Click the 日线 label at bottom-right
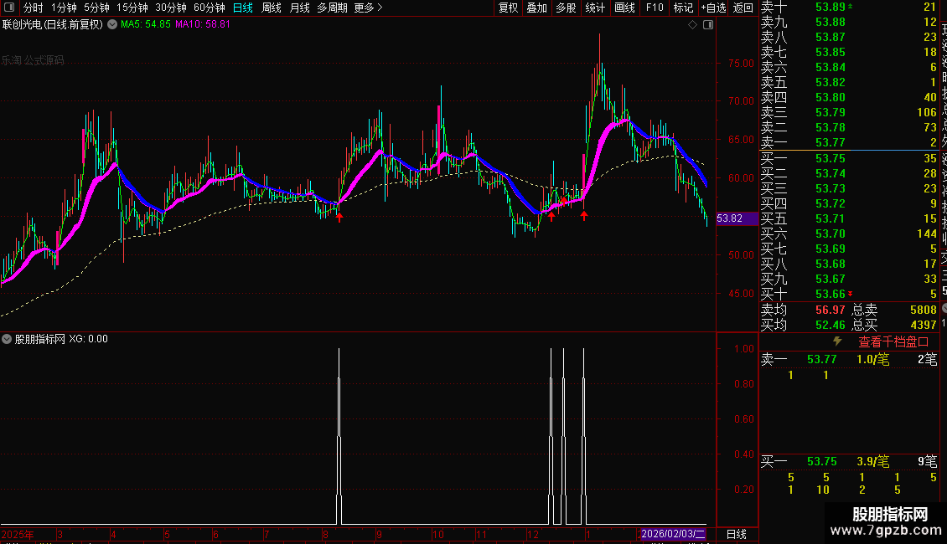This screenshot has width=947, height=544. 736,534
